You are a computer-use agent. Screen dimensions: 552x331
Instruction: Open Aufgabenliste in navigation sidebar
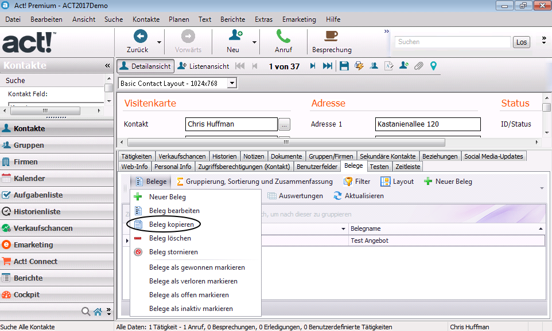point(57,195)
